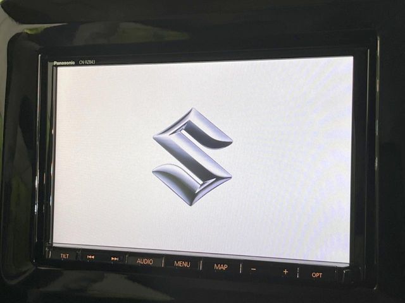Open the MENU screen

click(x=182, y=264)
